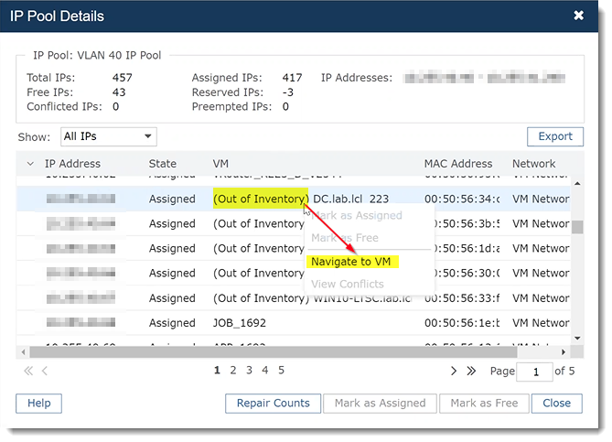Click MAC address 00:50:56:34 cell

pyautogui.click(x=462, y=199)
